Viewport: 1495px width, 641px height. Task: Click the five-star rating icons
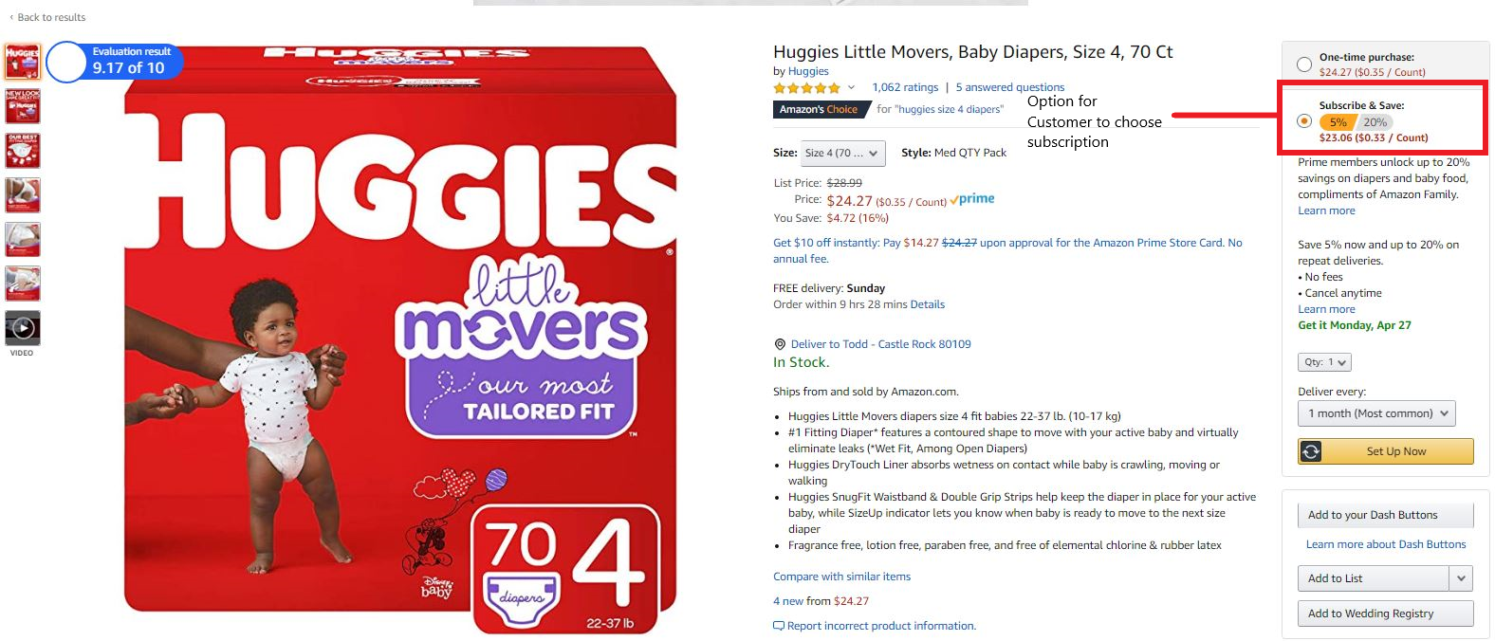[x=806, y=87]
